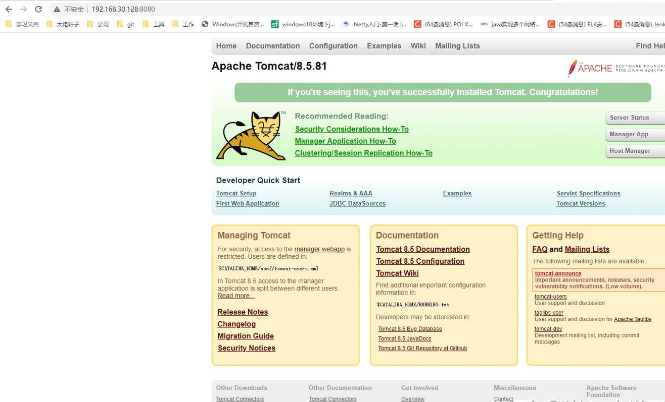Screen dimensions: 665x402
Task: Open the Mailing Lists link under Getting Help
Action: 587,249
